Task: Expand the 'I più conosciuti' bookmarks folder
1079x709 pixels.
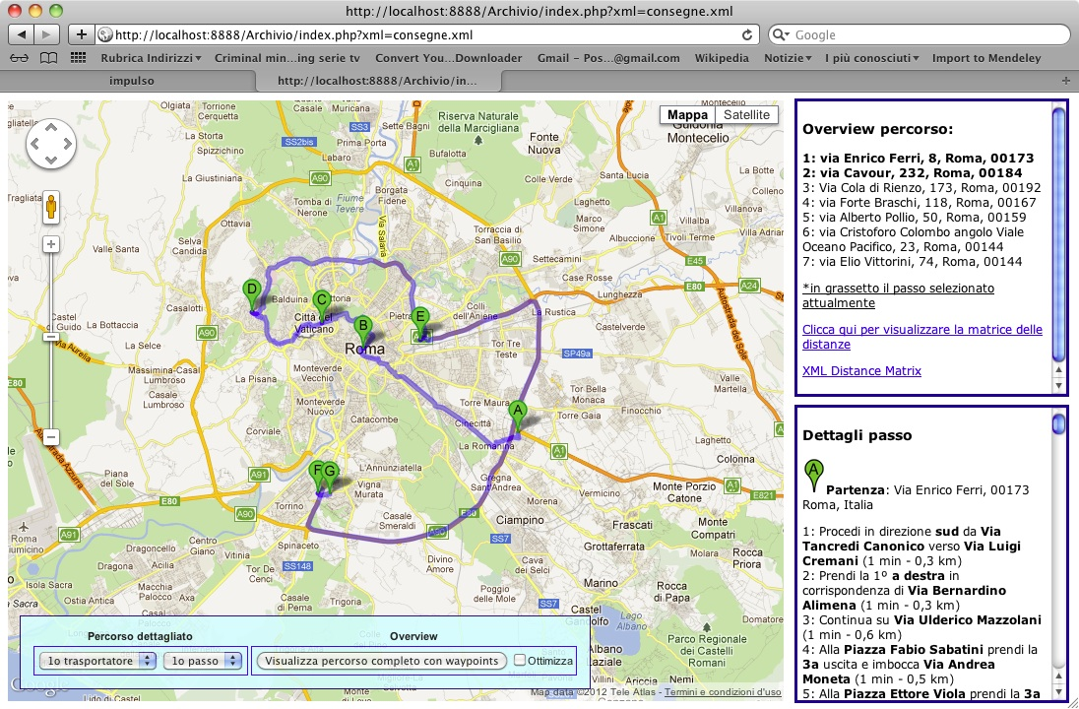Action: point(872,58)
